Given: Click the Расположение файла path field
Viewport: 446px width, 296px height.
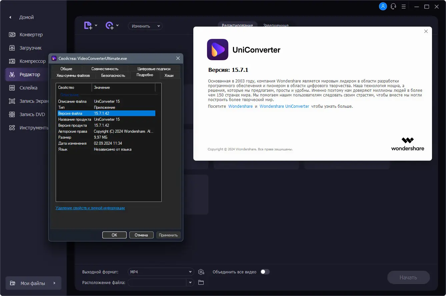Looking at the screenshot, I should (157, 282).
